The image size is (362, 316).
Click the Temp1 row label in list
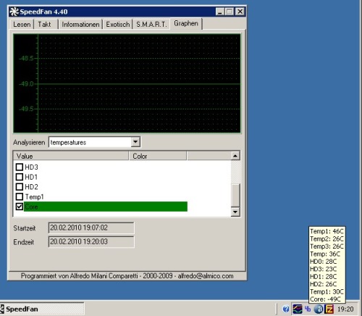point(34,197)
